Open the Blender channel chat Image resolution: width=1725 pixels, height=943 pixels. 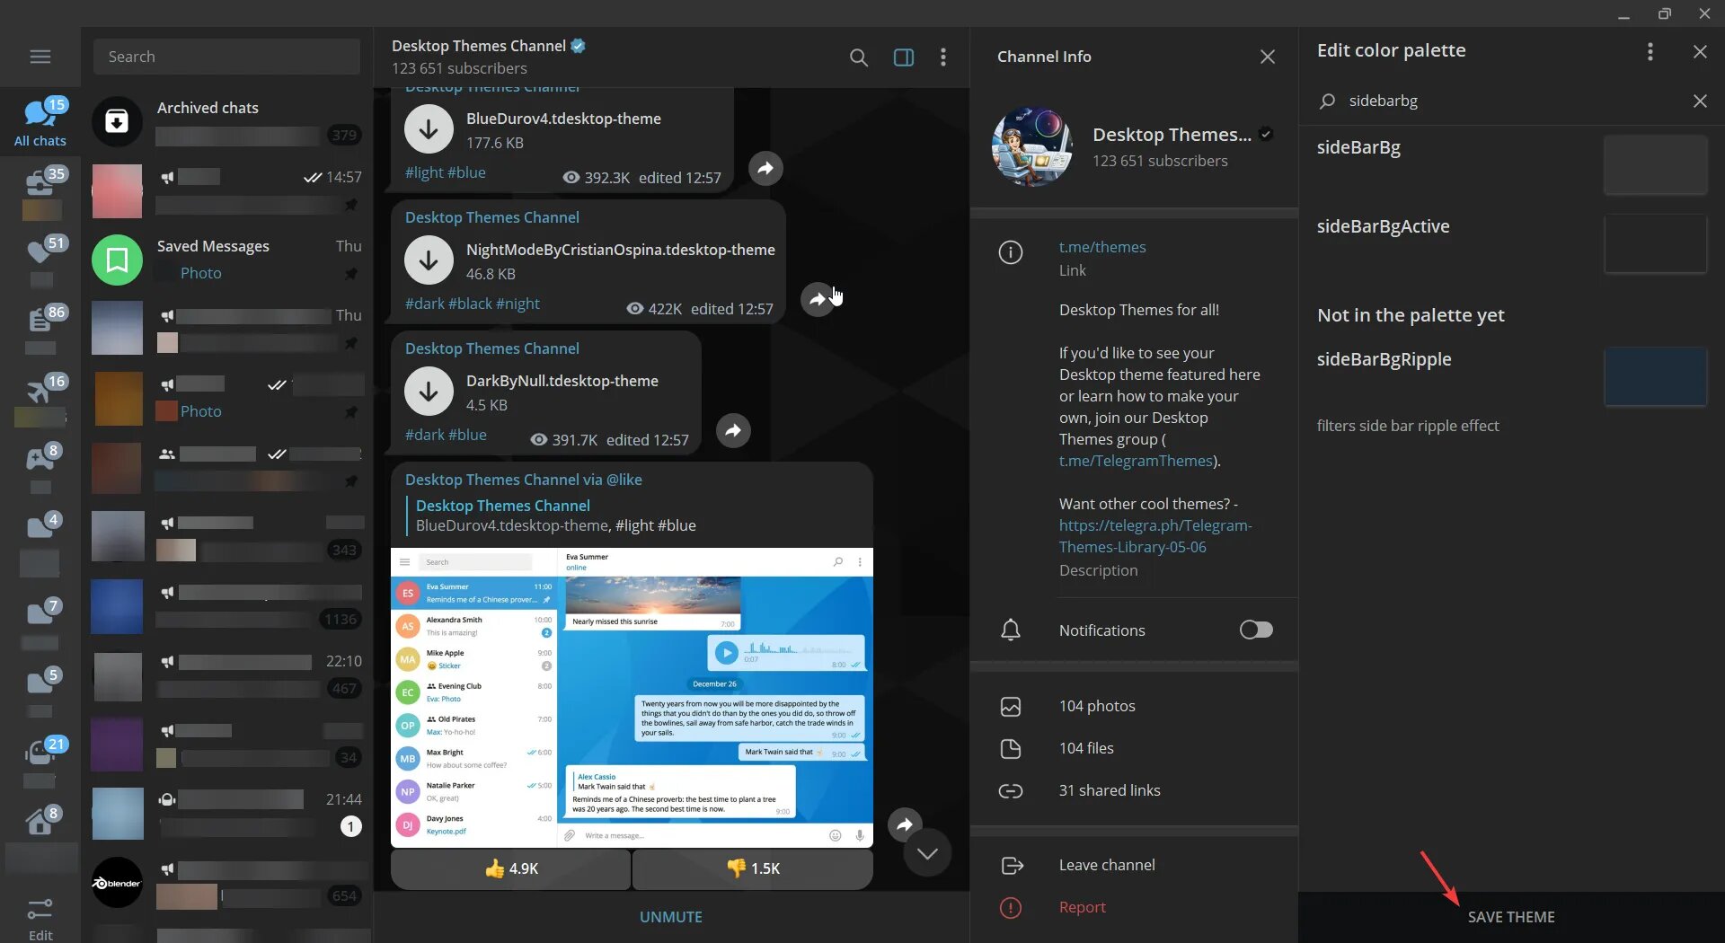click(x=227, y=882)
